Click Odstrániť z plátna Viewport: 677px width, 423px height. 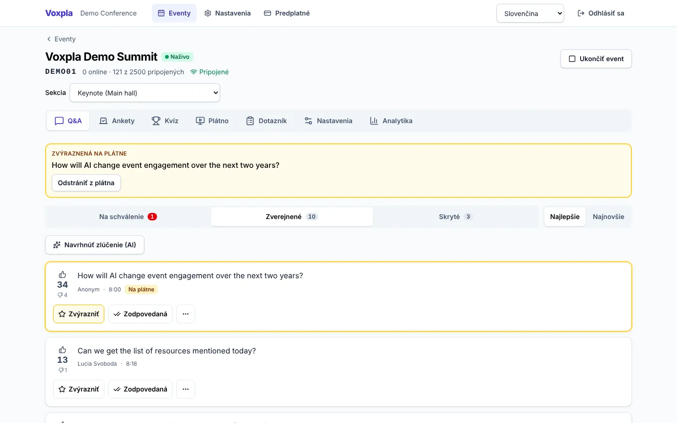(x=86, y=183)
